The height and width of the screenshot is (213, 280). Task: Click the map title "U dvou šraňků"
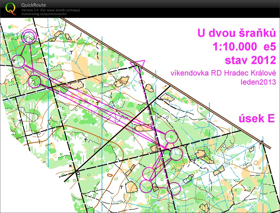[236, 33]
